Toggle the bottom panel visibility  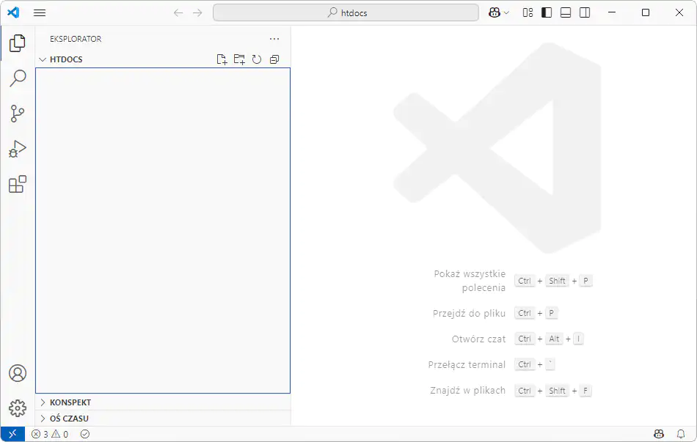tap(566, 12)
